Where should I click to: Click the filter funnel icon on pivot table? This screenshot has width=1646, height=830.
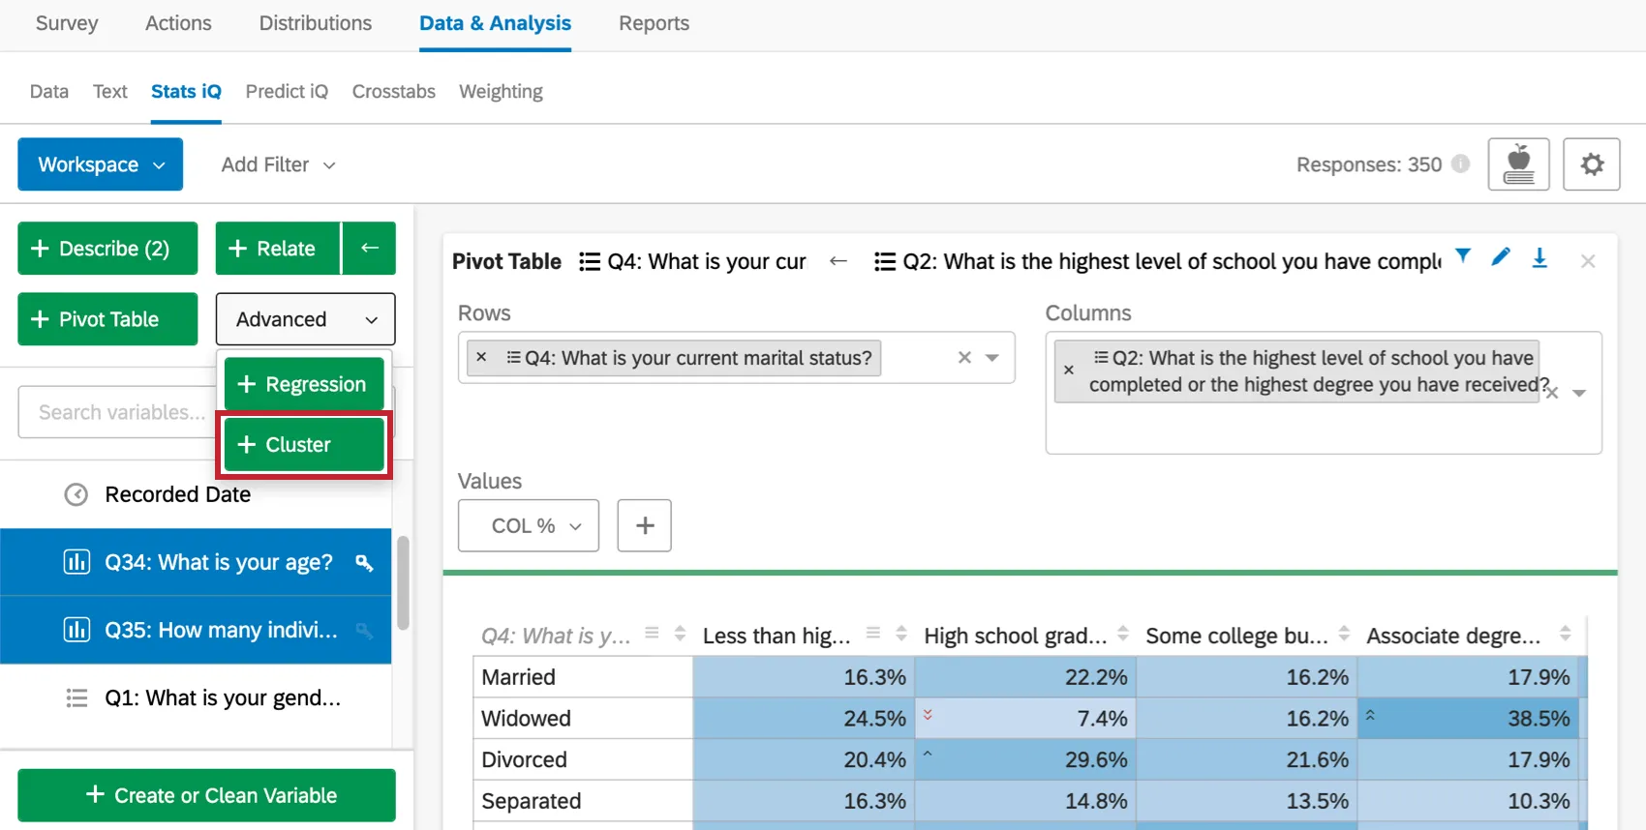(1463, 256)
